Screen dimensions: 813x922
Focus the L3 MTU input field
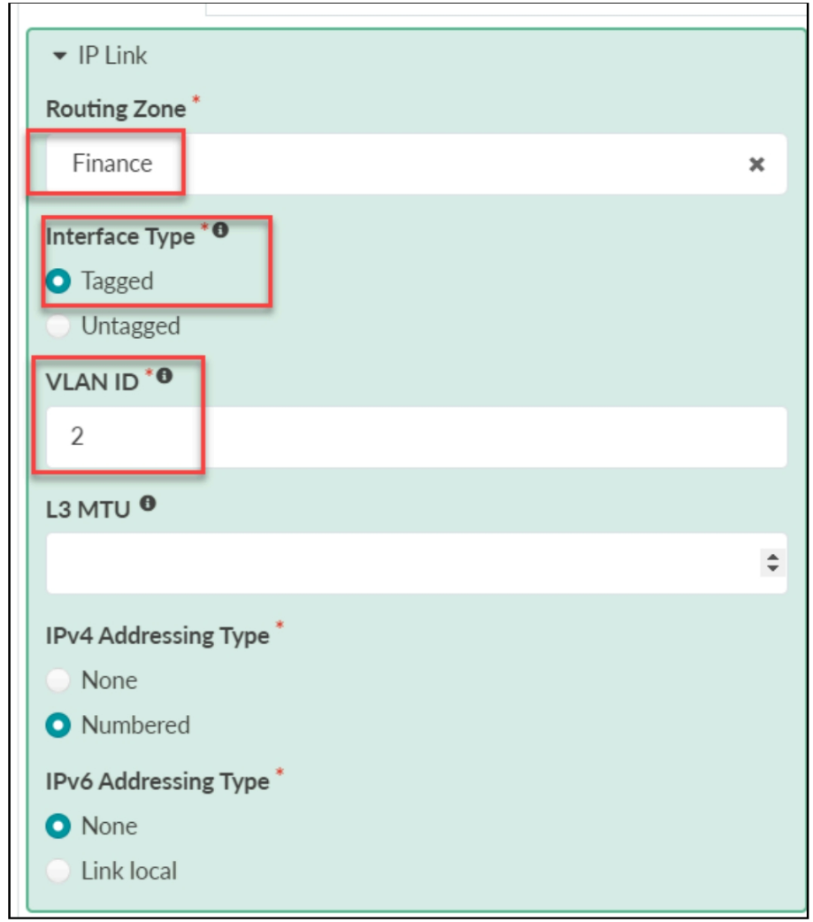(398, 563)
